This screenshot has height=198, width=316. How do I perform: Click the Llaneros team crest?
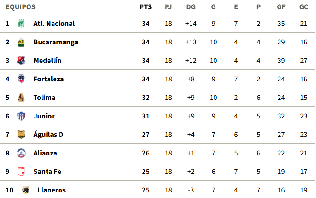pyautogui.click(x=25, y=190)
